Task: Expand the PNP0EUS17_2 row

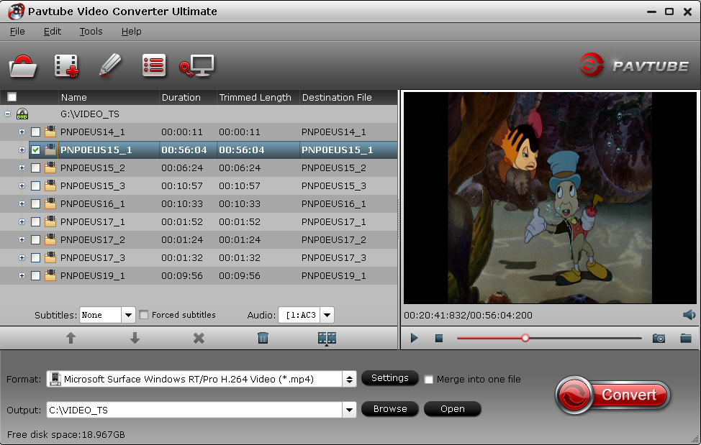Action: click(22, 239)
